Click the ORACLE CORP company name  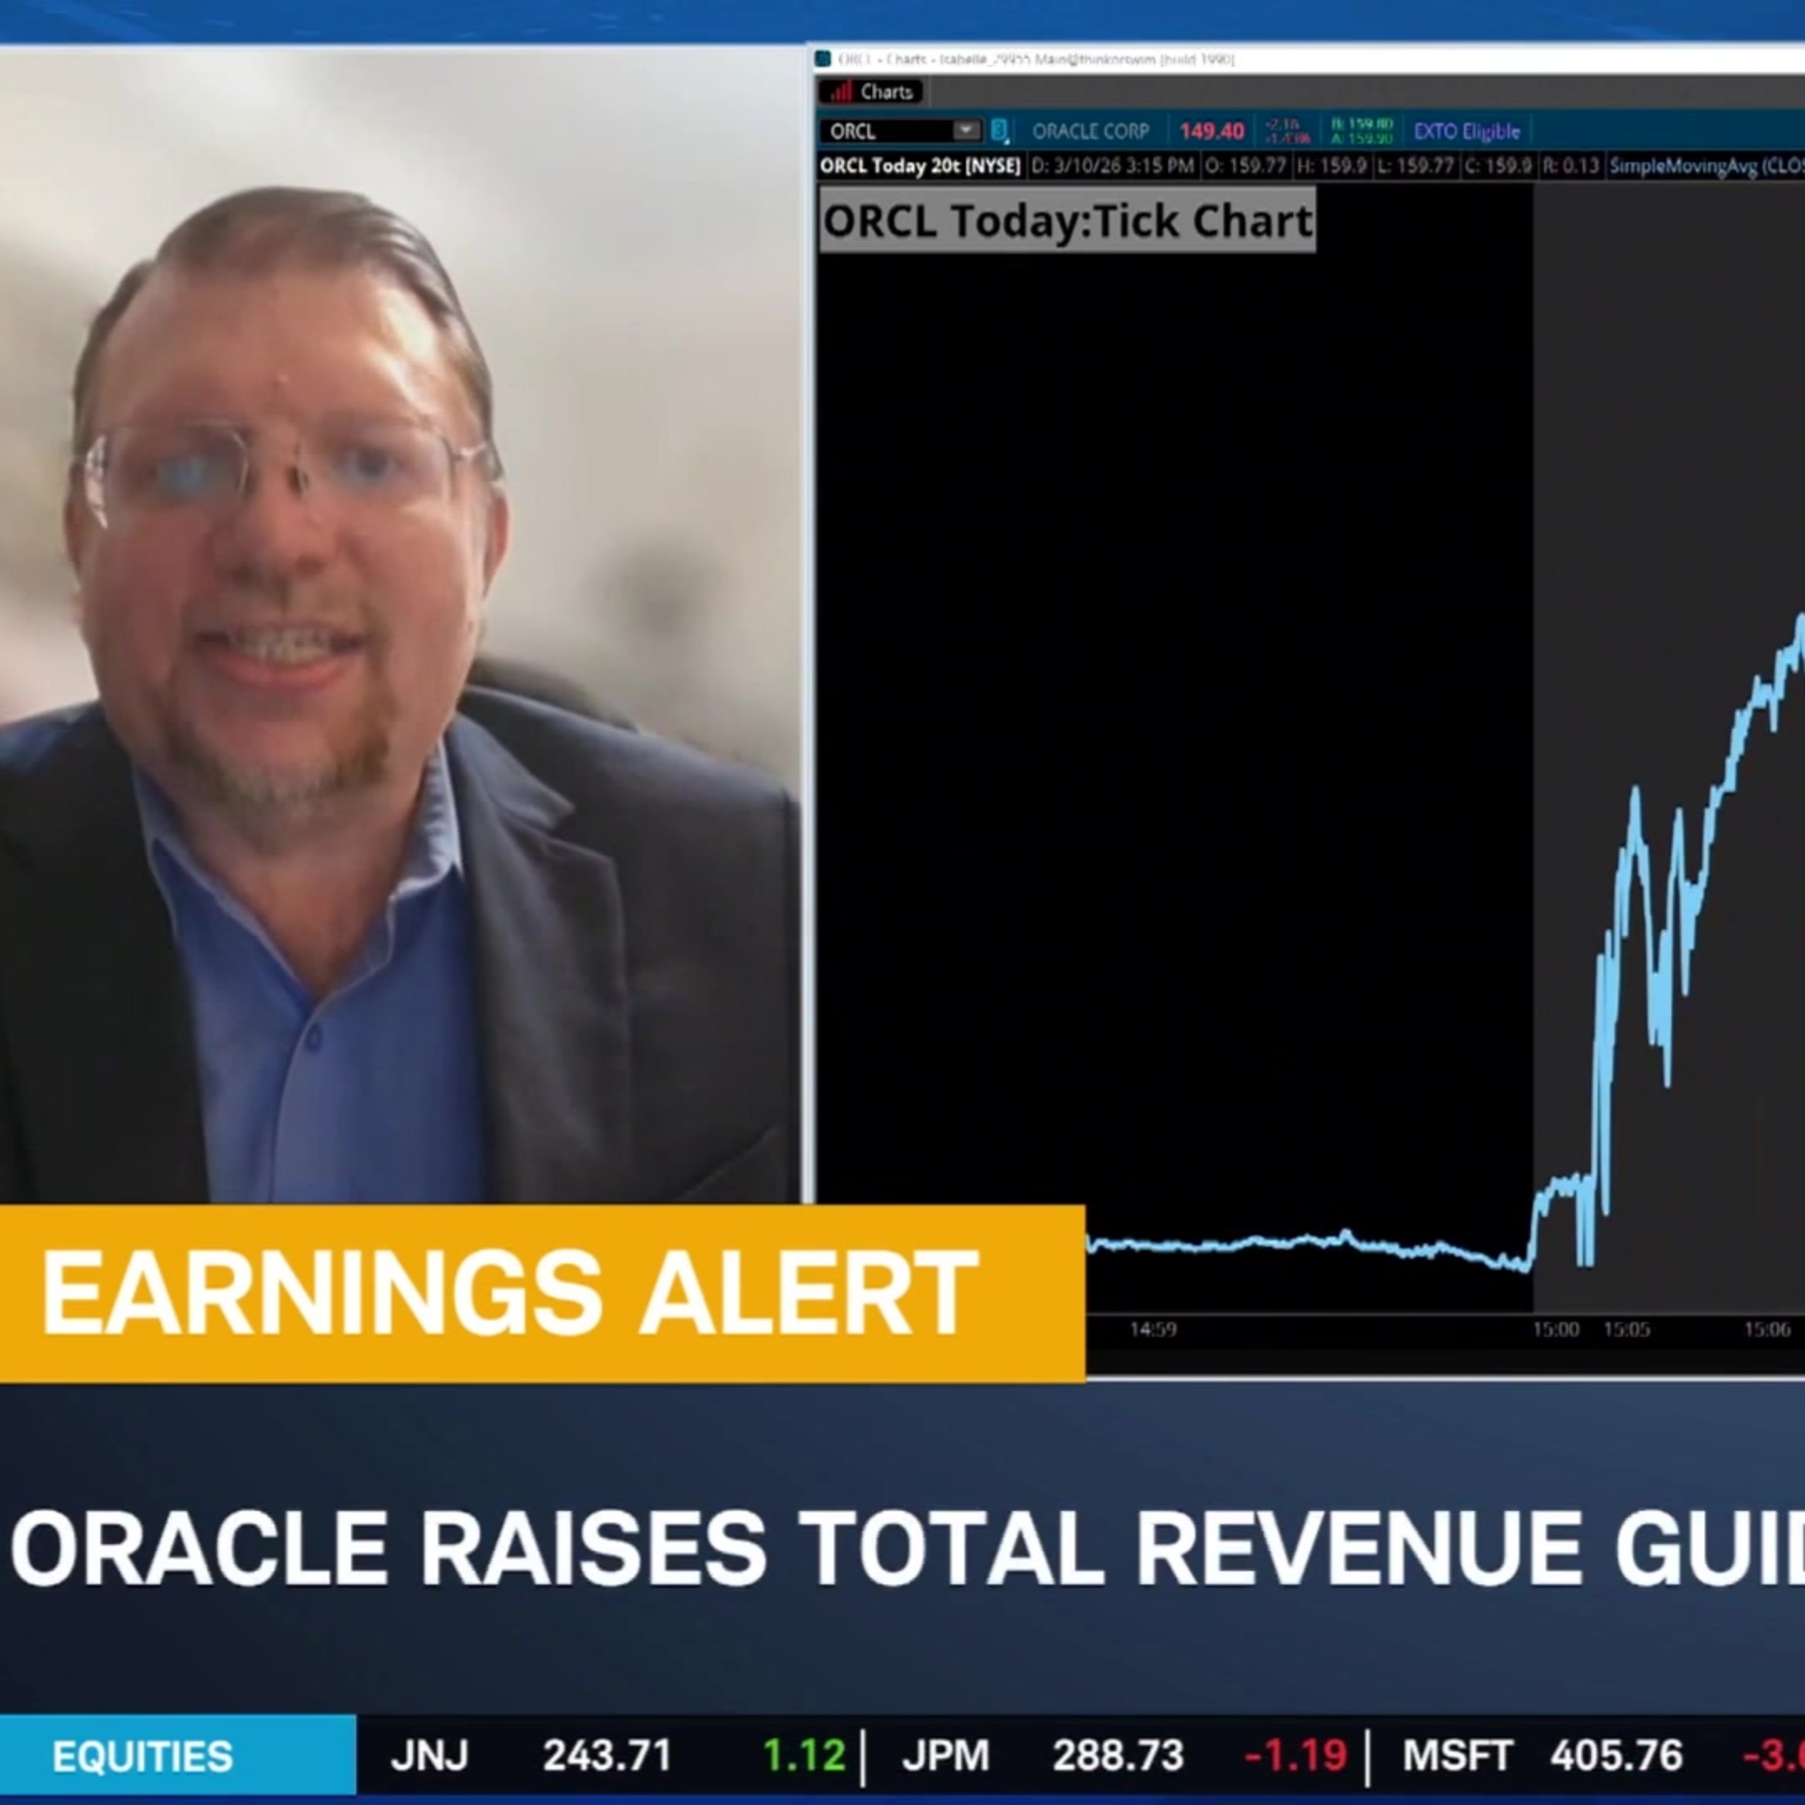[x=1090, y=131]
